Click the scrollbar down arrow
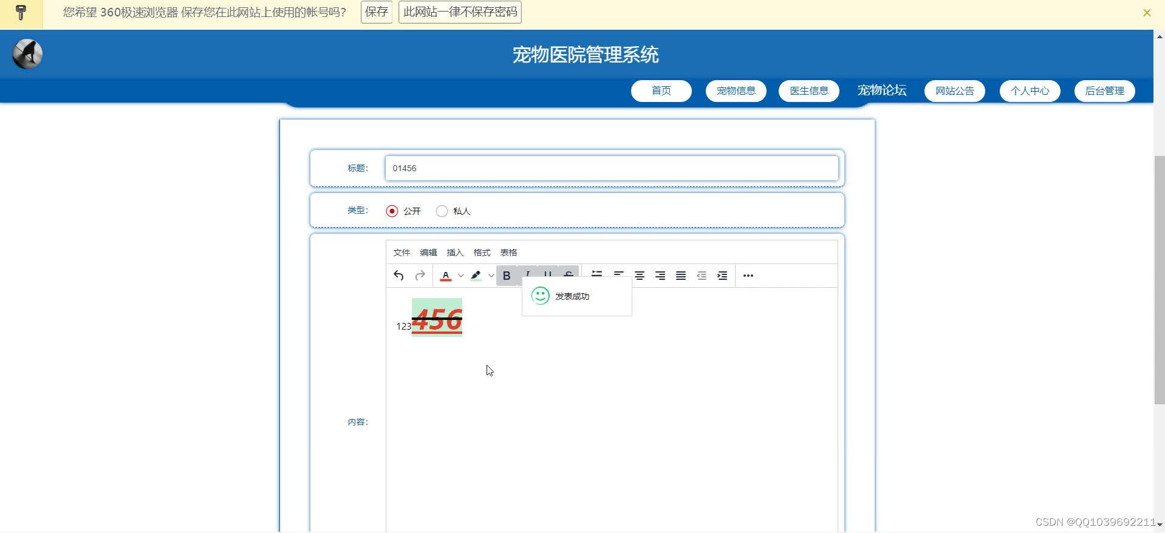 tap(1160, 525)
